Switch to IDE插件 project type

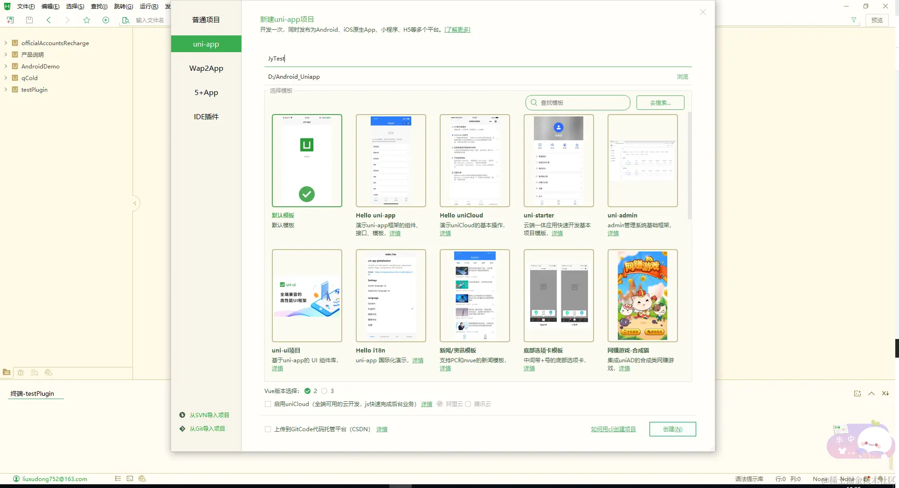(206, 116)
